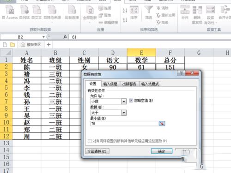Click Text to Columns (分列)

[x=185, y=12]
